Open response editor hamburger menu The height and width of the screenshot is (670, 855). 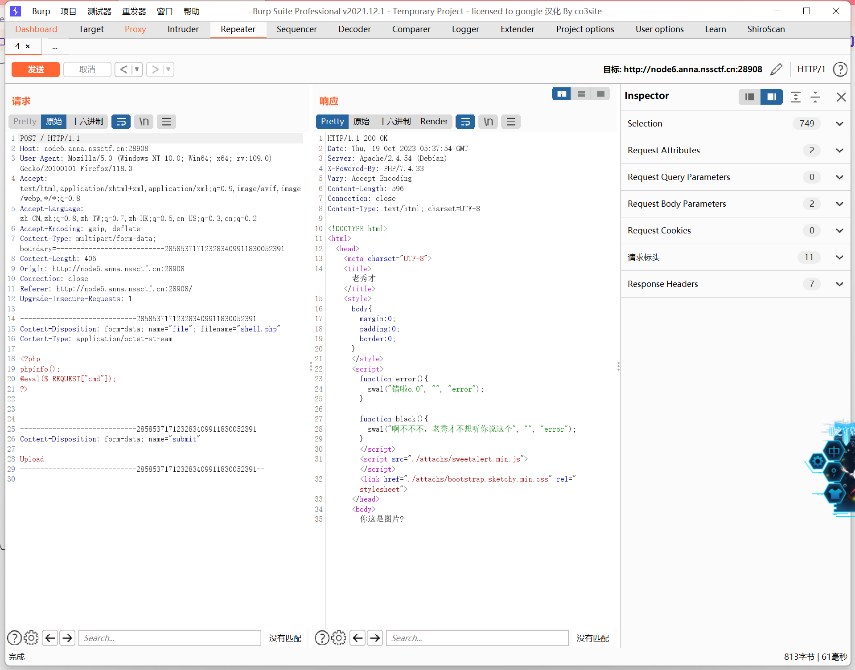click(511, 121)
